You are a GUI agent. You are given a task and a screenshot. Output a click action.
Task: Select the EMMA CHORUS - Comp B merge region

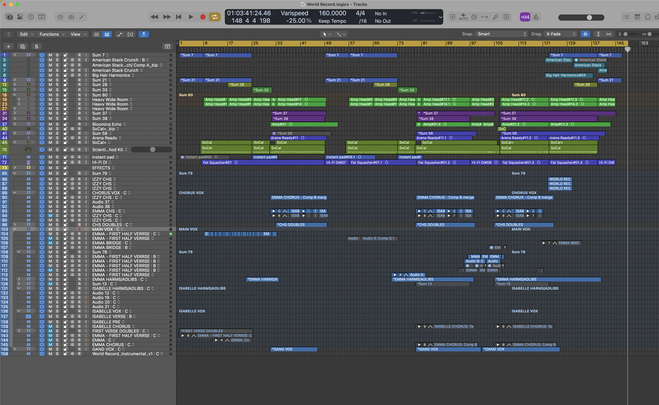click(299, 197)
